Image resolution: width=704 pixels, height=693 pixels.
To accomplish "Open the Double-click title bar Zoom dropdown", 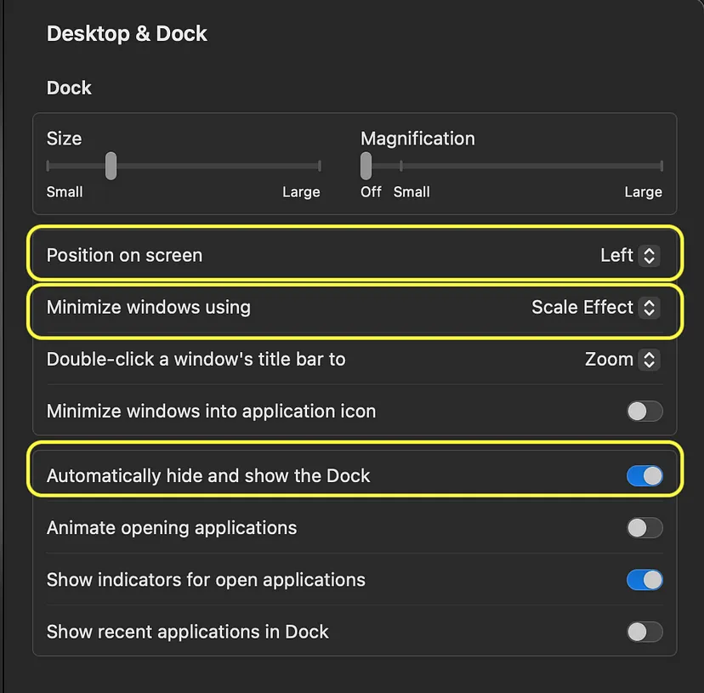I will (x=622, y=360).
